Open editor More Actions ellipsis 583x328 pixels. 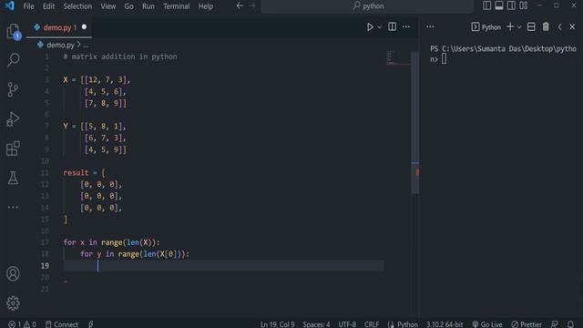(x=406, y=26)
